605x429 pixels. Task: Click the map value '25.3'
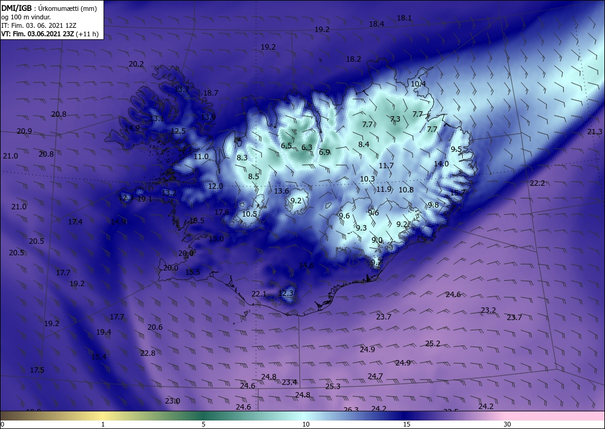tap(333, 387)
